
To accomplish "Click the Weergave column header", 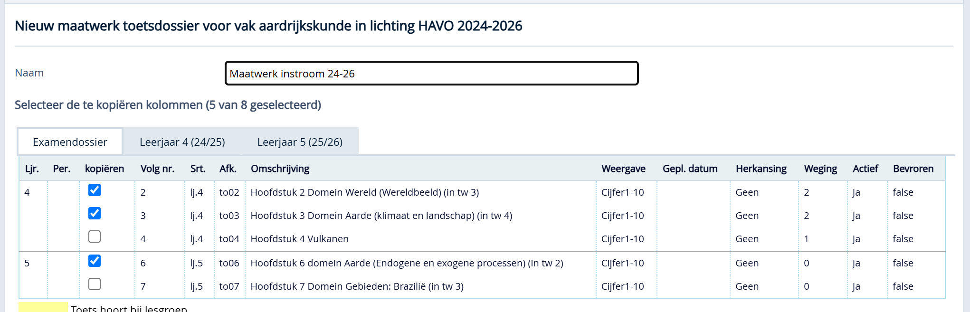I will tap(623, 169).
